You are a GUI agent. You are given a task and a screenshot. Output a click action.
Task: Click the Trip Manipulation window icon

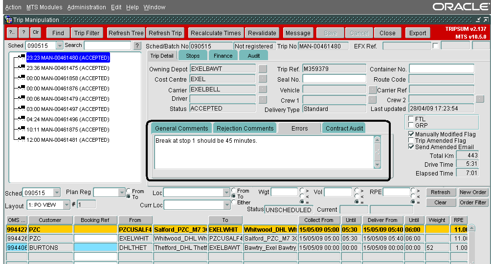tap(8, 20)
